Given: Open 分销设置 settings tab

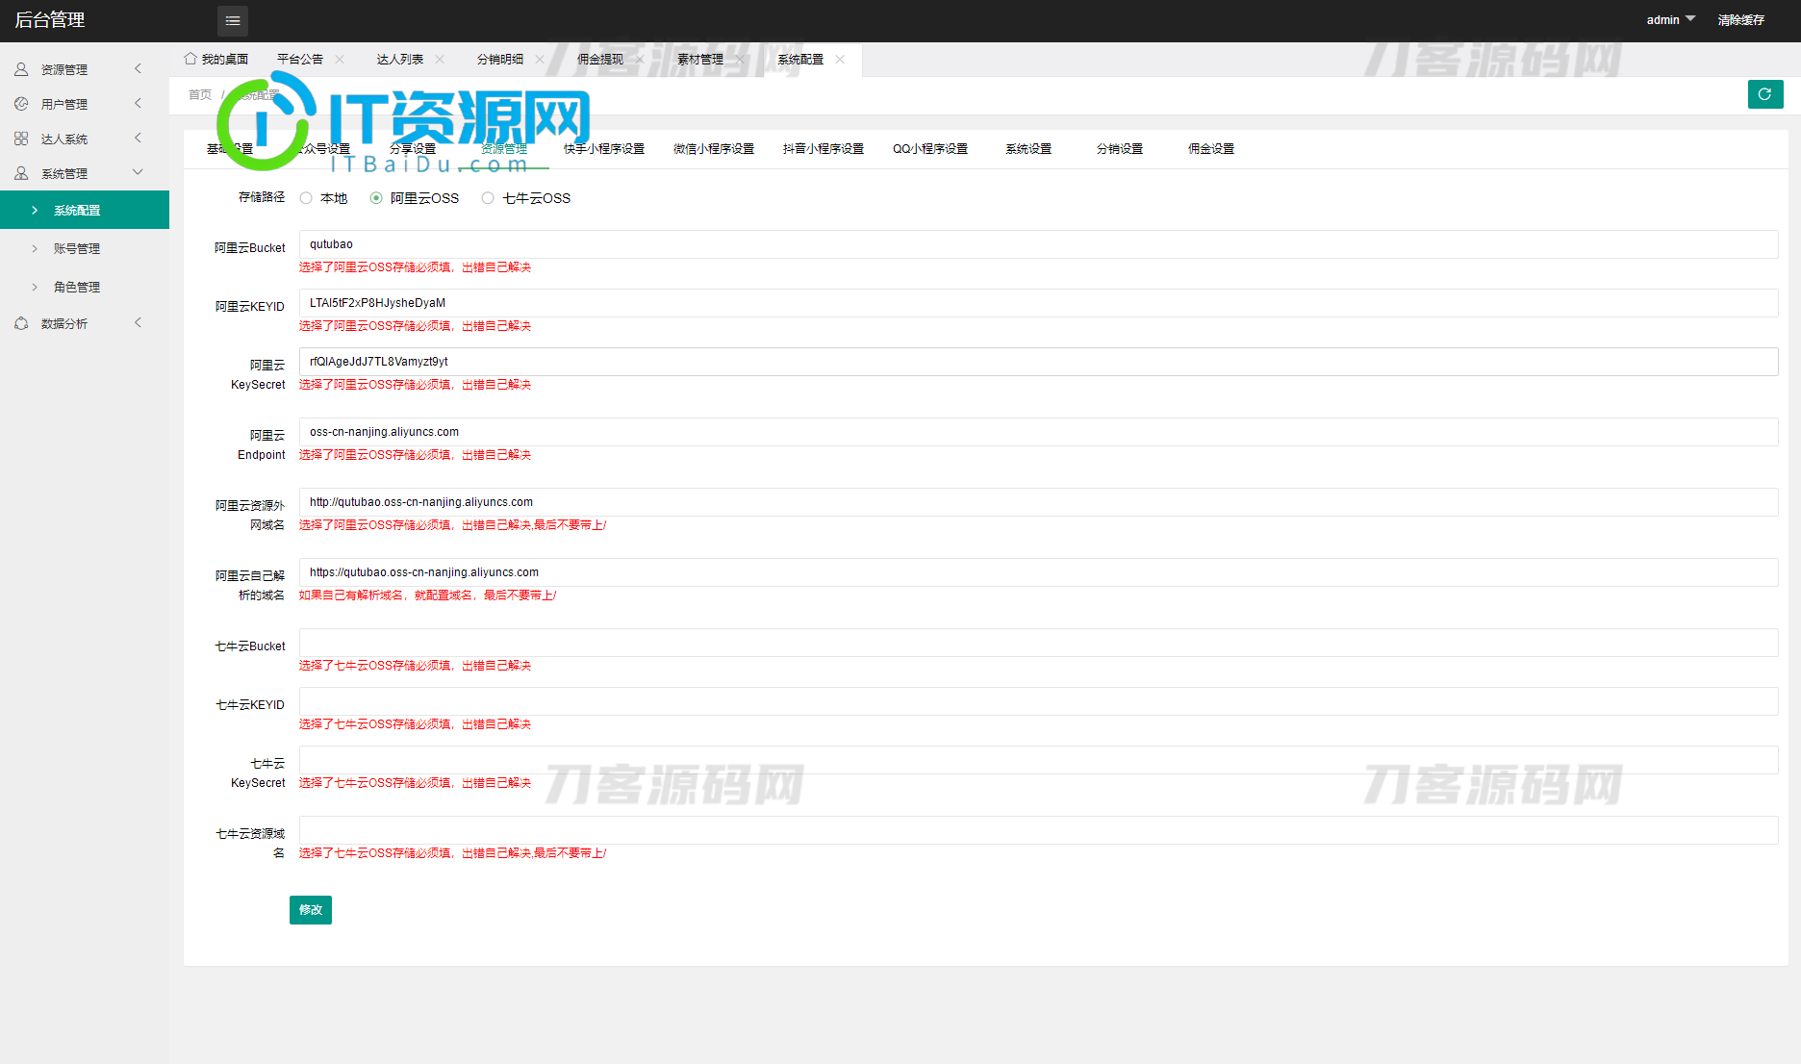Looking at the screenshot, I should pyautogui.click(x=1120, y=149).
